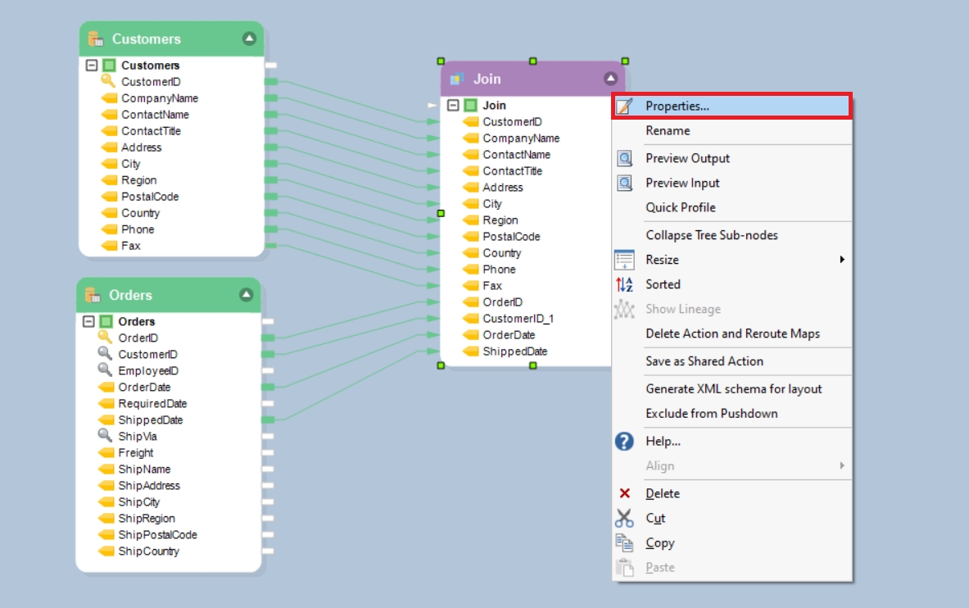This screenshot has width=969, height=608.
Task: Collapse the Orders object with header arrow
Action: [247, 295]
